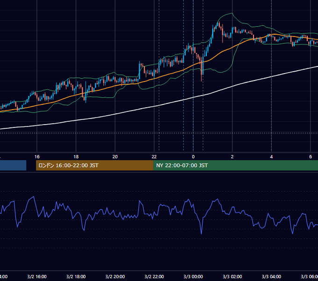Click the 3/2 22:00 date label
This screenshot has width=318, height=281.
154,277
